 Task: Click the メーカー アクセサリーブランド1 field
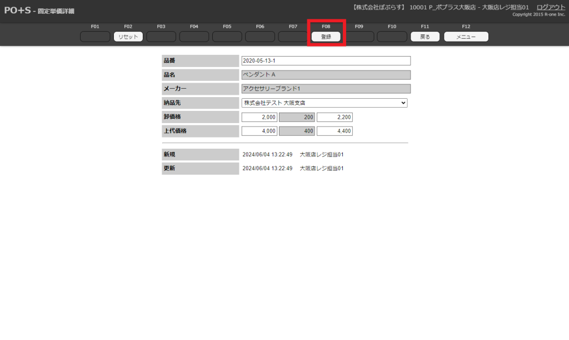[x=326, y=89]
